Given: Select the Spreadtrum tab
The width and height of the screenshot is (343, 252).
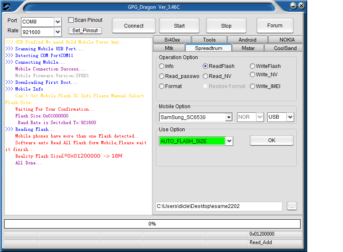Looking at the screenshot, I should pyautogui.click(x=208, y=48).
